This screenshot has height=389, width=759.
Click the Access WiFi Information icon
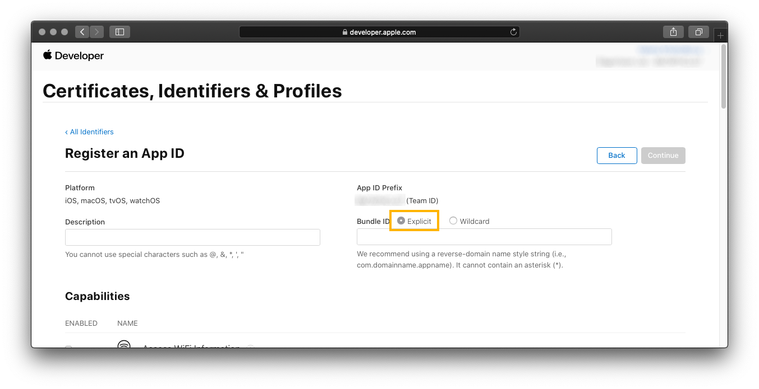click(x=124, y=344)
